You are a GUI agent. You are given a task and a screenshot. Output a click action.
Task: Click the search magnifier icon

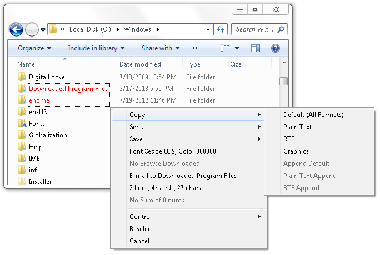pos(281,29)
